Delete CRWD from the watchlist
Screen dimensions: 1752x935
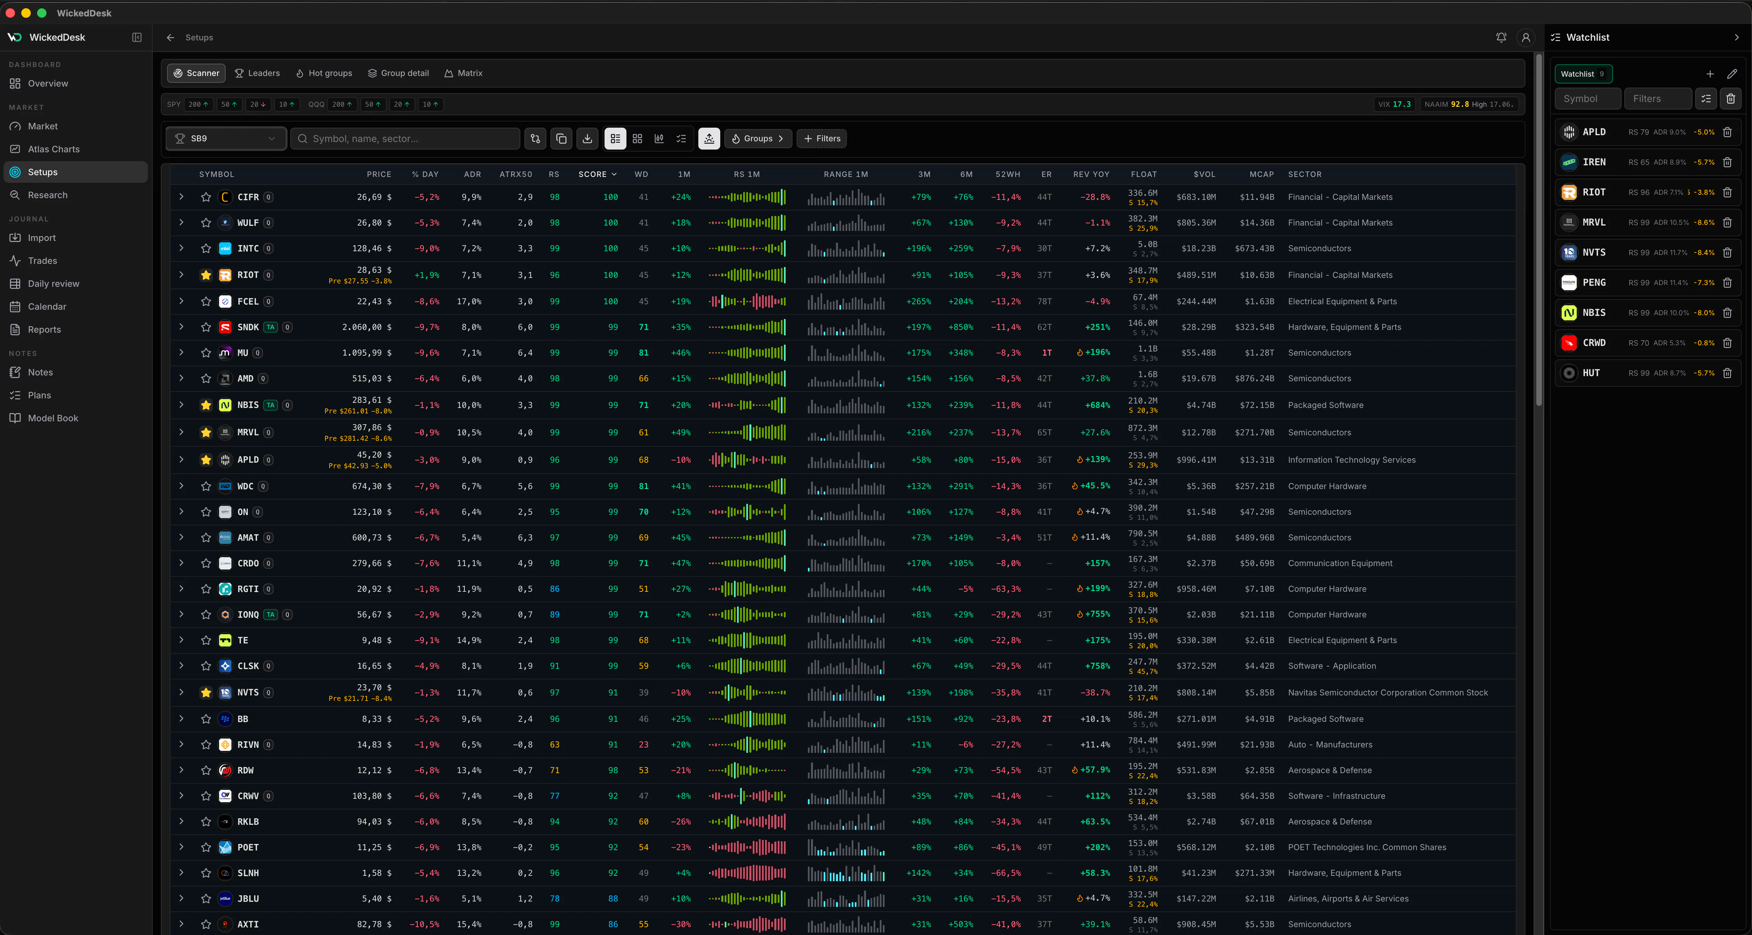(x=1727, y=343)
